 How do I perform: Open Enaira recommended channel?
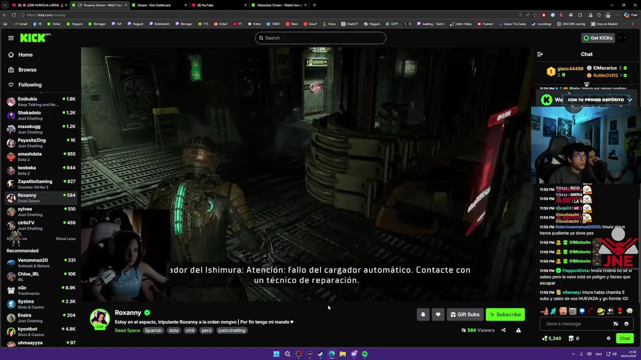41,318
